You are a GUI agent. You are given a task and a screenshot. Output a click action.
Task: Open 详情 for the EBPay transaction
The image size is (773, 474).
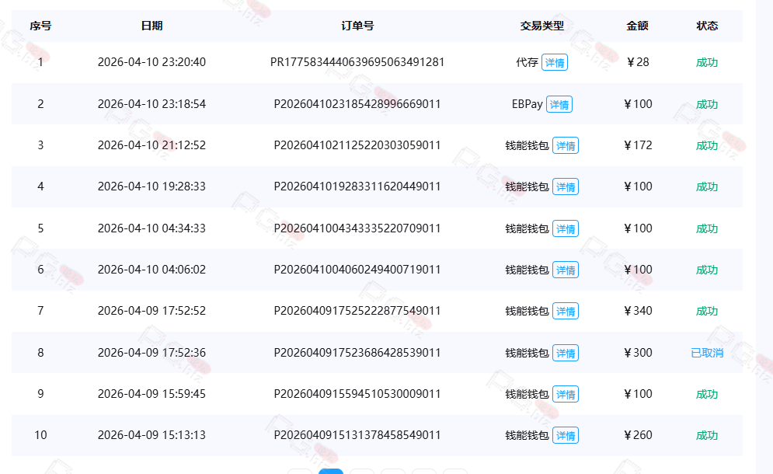pyautogui.click(x=559, y=104)
